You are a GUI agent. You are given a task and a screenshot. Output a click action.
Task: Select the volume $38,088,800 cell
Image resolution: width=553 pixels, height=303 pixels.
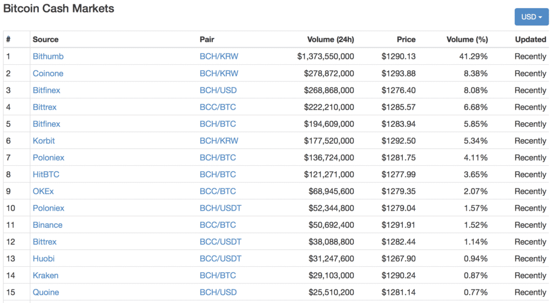pyautogui.click(x=331, y=242)
